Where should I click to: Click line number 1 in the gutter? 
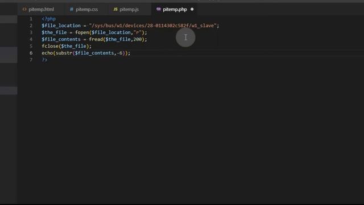pos(31,19)
